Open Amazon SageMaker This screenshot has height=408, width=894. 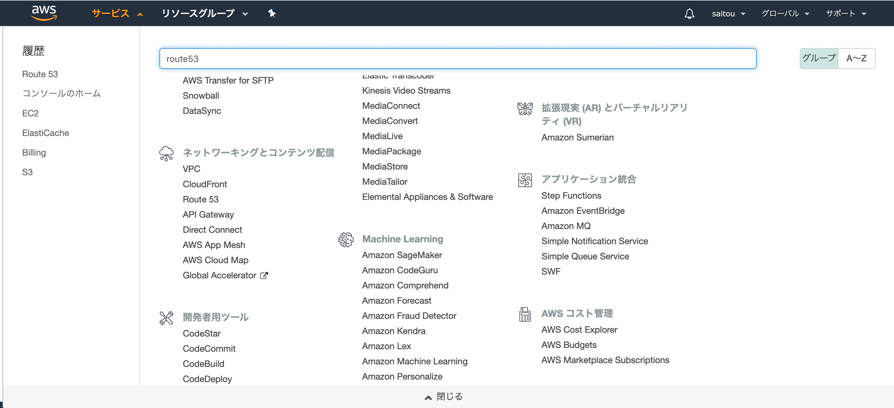(x=402, y=255)
